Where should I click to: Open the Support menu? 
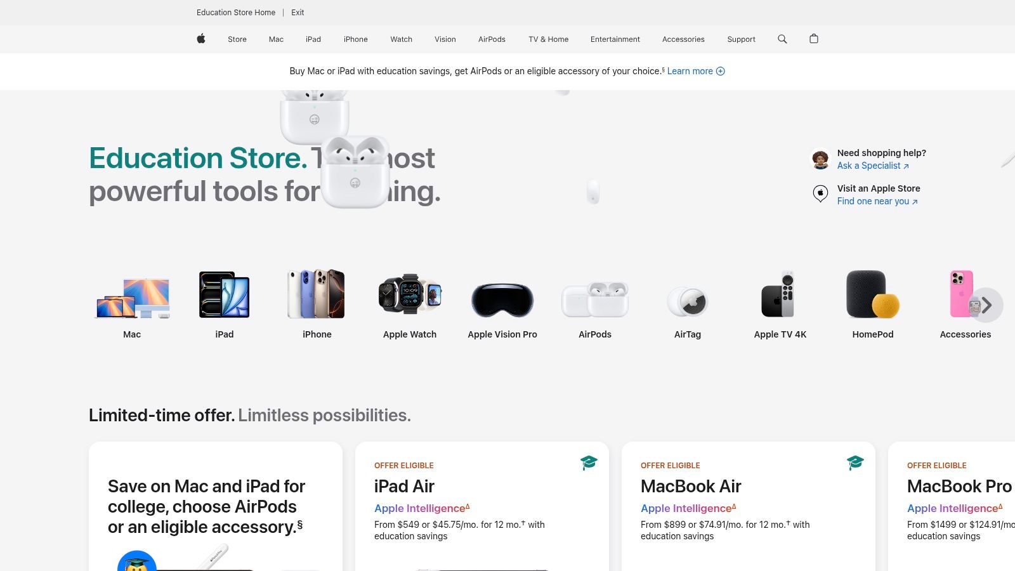[x=741, y=39]
